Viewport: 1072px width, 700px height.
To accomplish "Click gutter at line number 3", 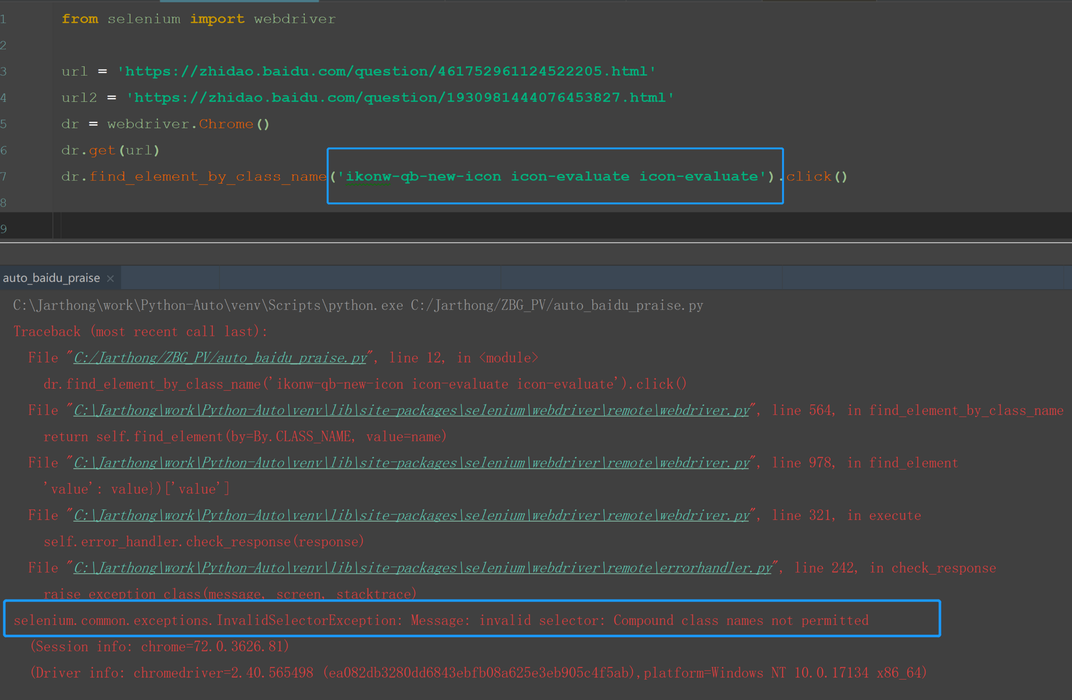I will (4, 71).
